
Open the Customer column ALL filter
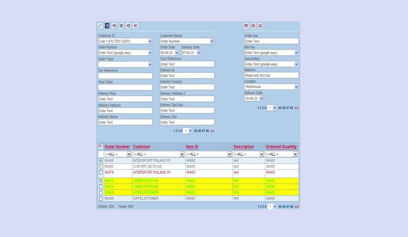(182, 154)
